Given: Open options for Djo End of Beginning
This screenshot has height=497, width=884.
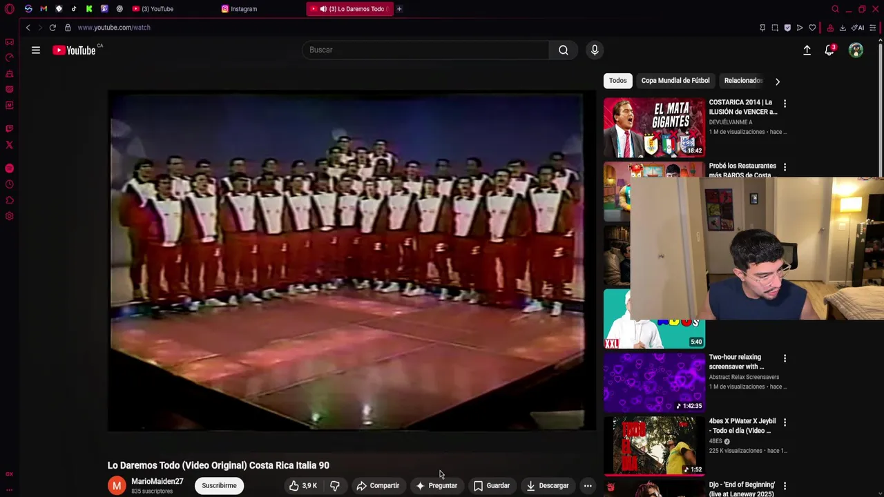Looking at the screenshot, I should (785, 486).
